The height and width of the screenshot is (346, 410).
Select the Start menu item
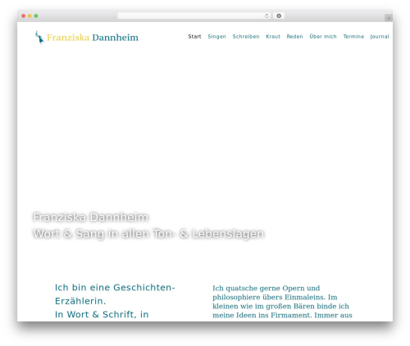tap(194, 37)
